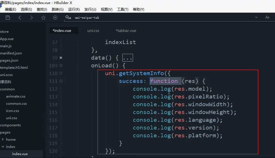Open the 编辑(E) menu

coord(10,9)
